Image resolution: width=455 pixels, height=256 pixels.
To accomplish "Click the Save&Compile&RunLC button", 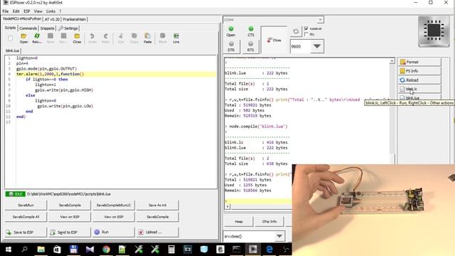I will pyautogui.click(x=114, y=206).
